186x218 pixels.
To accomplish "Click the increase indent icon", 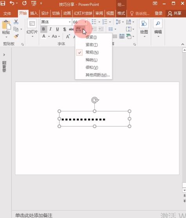I will click(x=101, y=29).
